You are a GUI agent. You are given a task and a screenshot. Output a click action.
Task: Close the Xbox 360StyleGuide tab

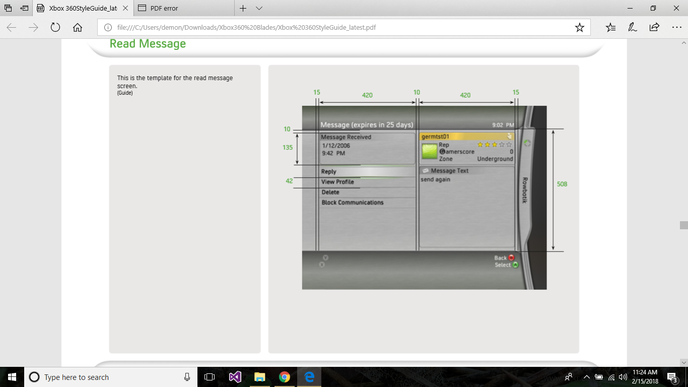pos(125,8)
